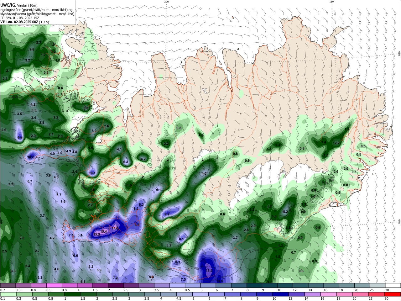401x301 pixels.
Task: Select the 7.1 precipitation value
Action: 71,235
